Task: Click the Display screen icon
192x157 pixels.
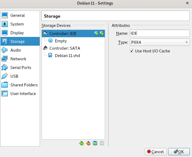Action: [x=5, y=33]
